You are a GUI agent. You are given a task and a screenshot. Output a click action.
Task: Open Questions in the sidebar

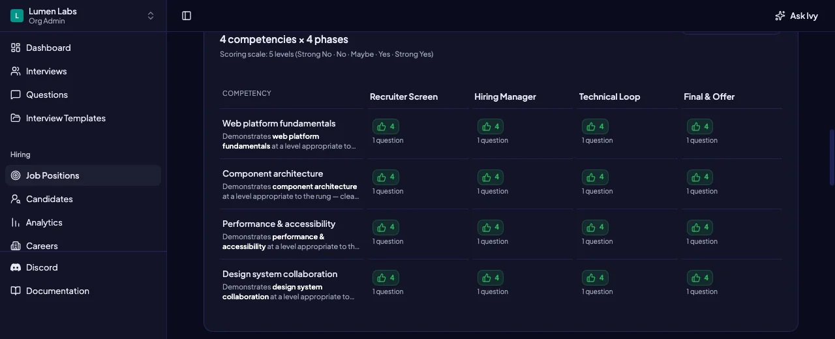83,95
